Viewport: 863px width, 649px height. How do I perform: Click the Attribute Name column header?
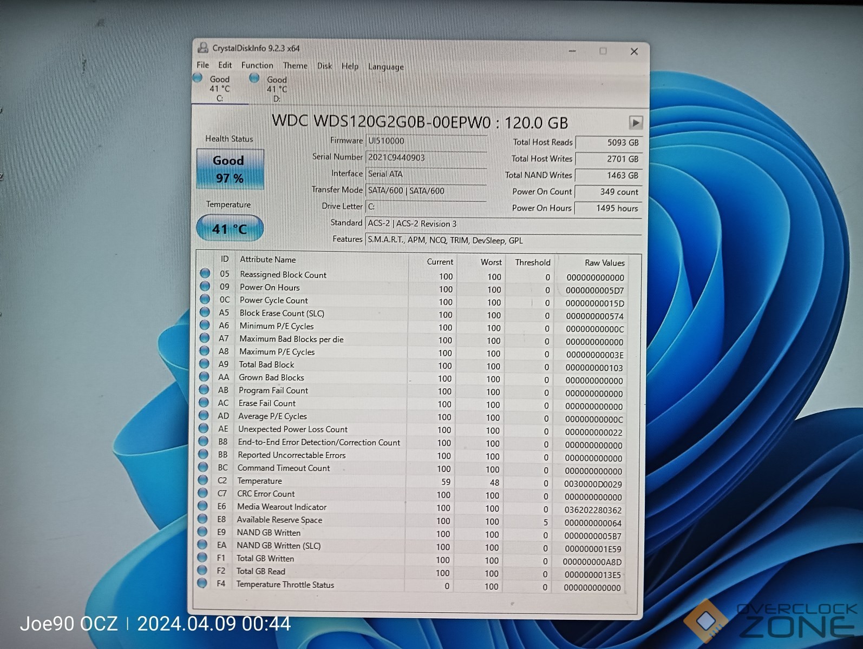pos(268,260)
